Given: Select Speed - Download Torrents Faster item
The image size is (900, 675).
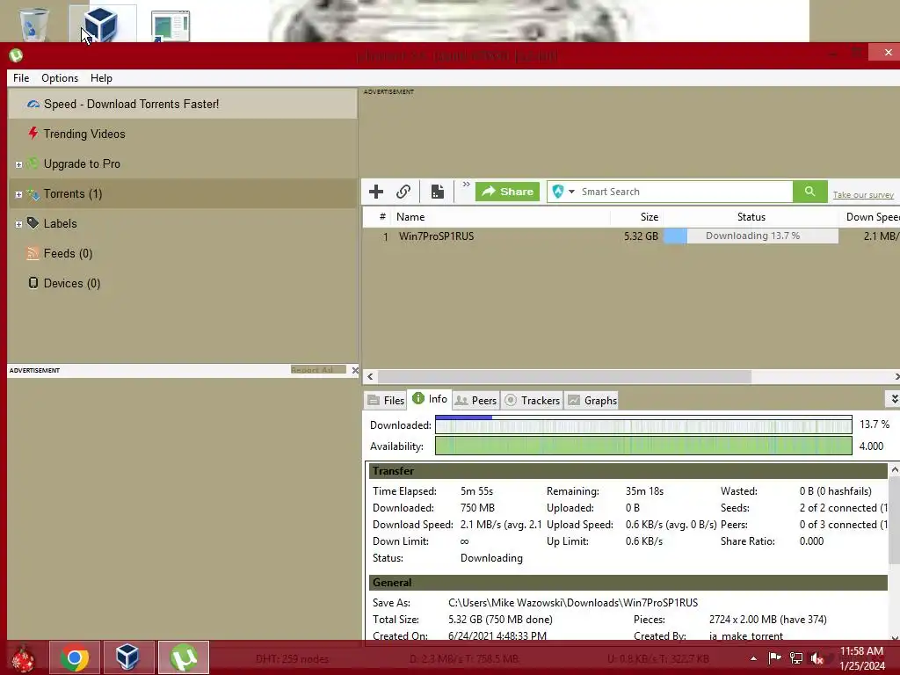Looking at the screenshot, I should tap(183, 104).
